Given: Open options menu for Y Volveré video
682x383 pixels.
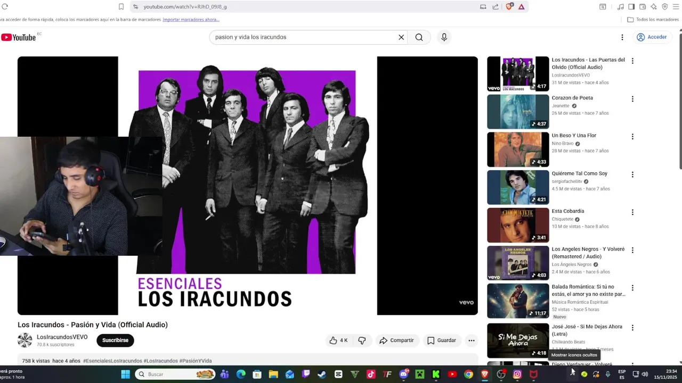Looking at the screenshot, I should [632, 250].
